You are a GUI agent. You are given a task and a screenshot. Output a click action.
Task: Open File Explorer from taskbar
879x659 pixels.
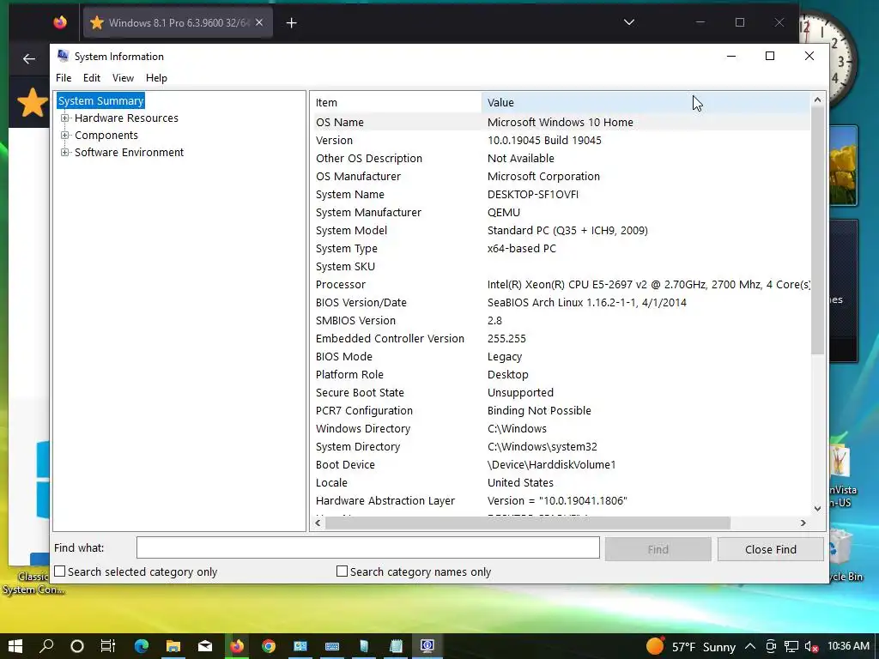click(x=173, y=646)
